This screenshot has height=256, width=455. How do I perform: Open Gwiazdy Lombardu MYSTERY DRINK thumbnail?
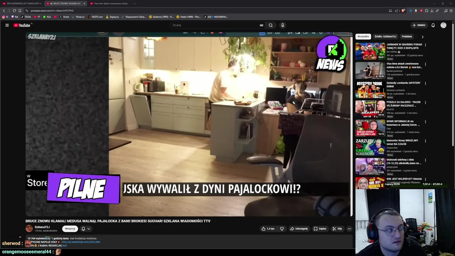pos(370,90)
